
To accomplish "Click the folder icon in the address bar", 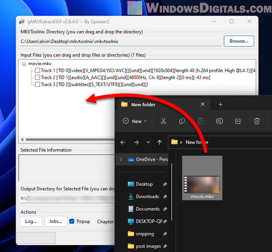I will click(x=174, y=142).
